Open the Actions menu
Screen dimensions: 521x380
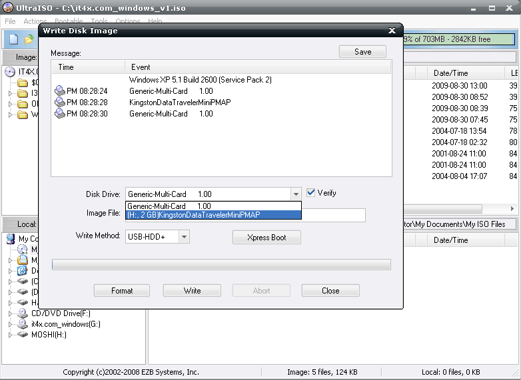coord(35,21)
